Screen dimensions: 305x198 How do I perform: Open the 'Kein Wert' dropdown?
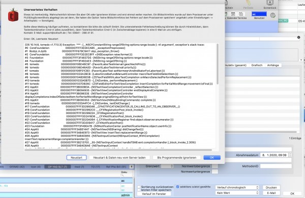237,193
